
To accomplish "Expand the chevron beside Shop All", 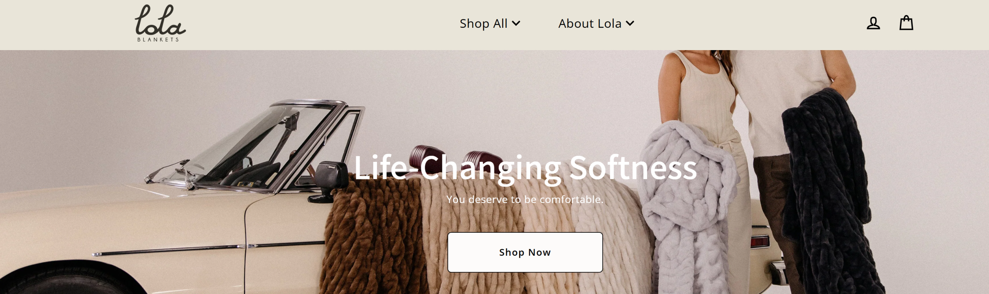I will (x=516, y=24).
